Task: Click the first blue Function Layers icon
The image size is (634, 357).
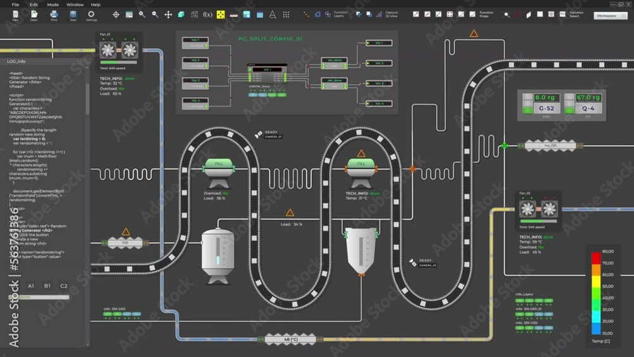Action: click(318, 15)
